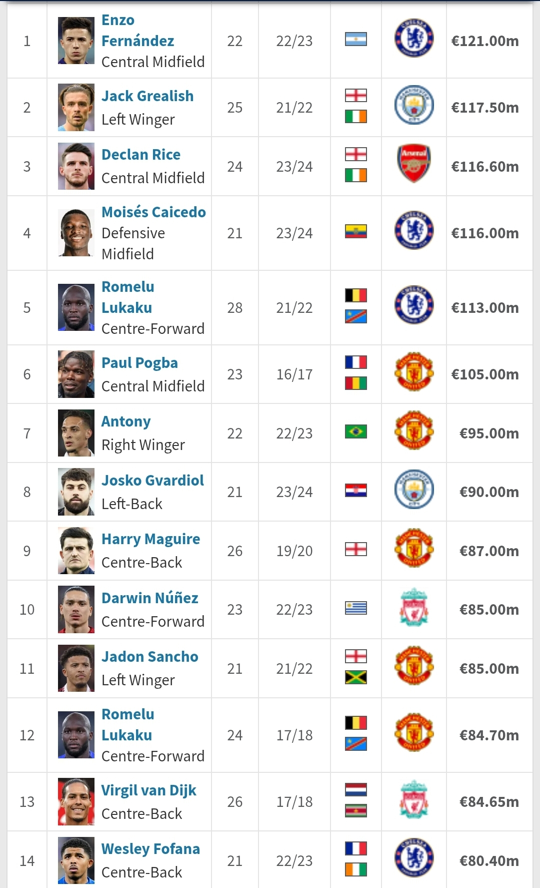Click Argentina flag in Enzo Fernández row
This screenshot has width=540, height=888.
(356, 39)
